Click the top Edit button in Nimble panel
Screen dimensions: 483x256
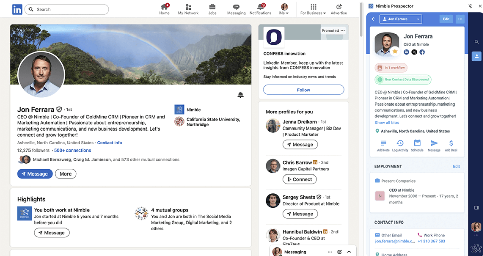click(x=446, y=19)
